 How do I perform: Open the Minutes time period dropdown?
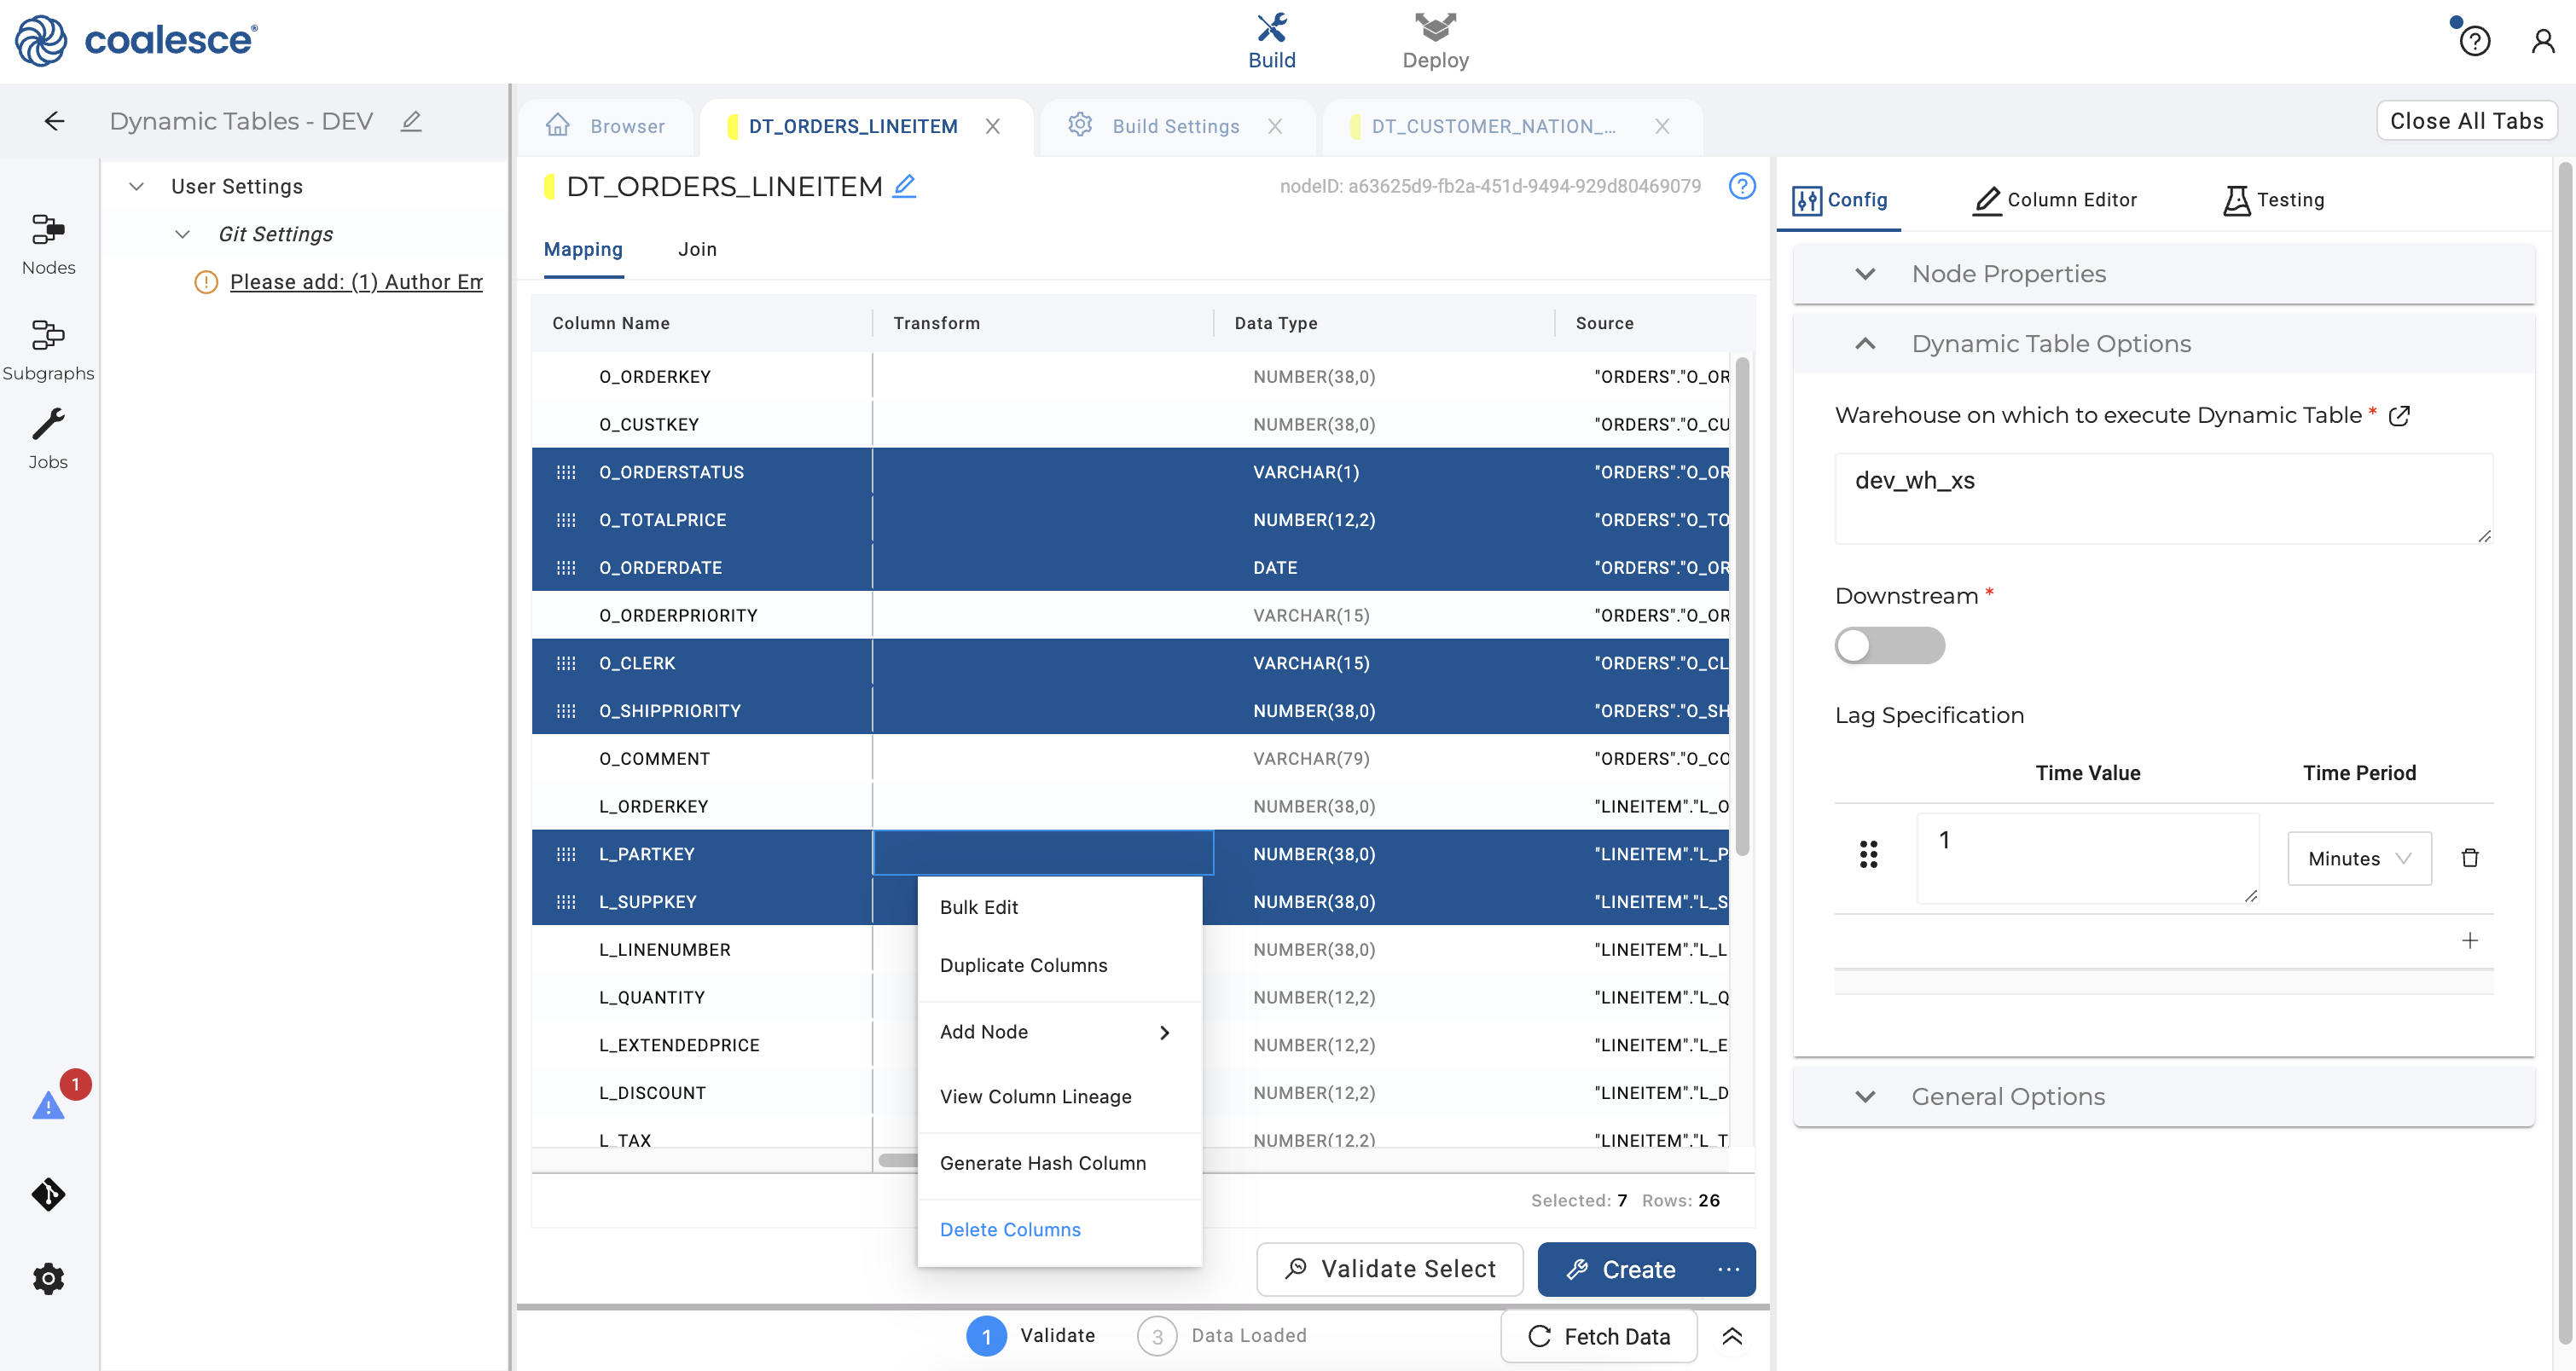2358,859
